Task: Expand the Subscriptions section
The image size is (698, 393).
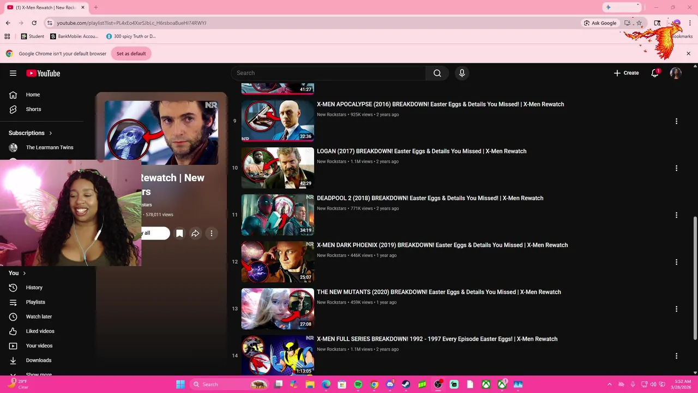Action: pos(31,133)
